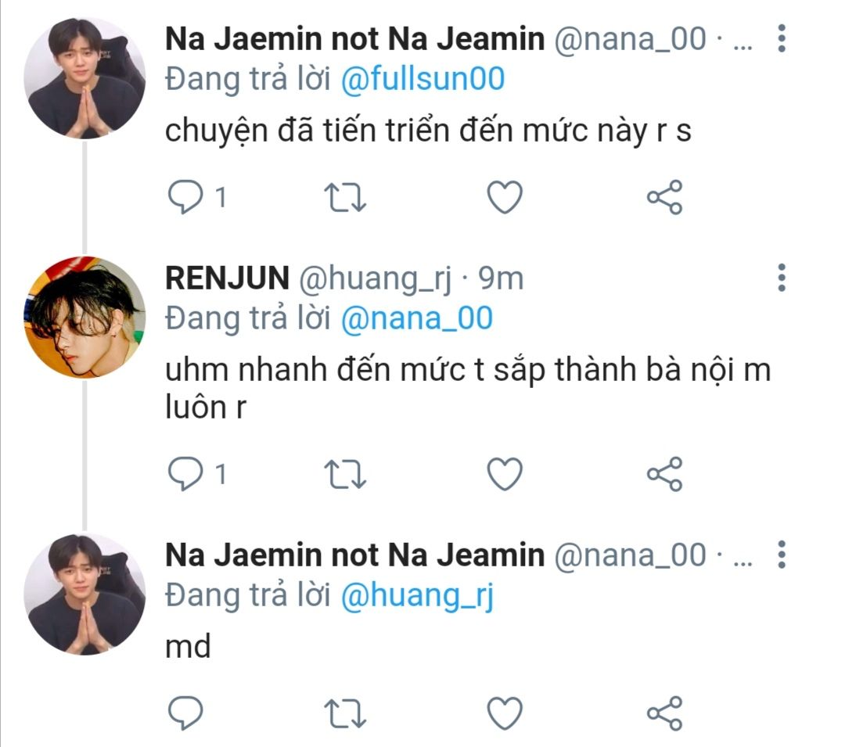The image size is (845, 747).
Task: Open the blue @huang_rj mention link
Action: (x=417, y=596)
